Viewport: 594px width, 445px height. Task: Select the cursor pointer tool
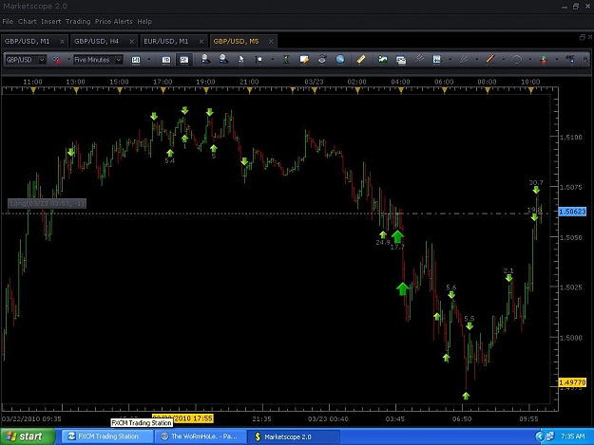point(241,60)
